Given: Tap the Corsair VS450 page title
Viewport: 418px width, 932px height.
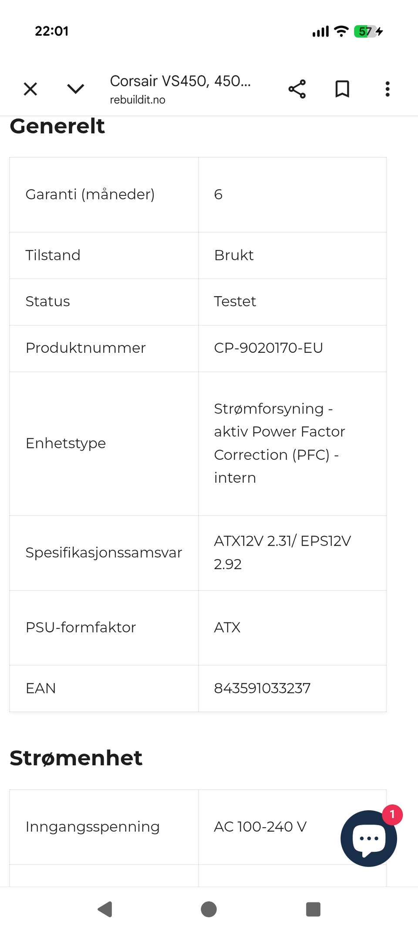Looking at the screenshot, I should click(180, 81).
